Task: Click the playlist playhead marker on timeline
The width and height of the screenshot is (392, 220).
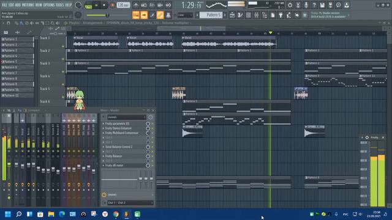Action: 271,32
